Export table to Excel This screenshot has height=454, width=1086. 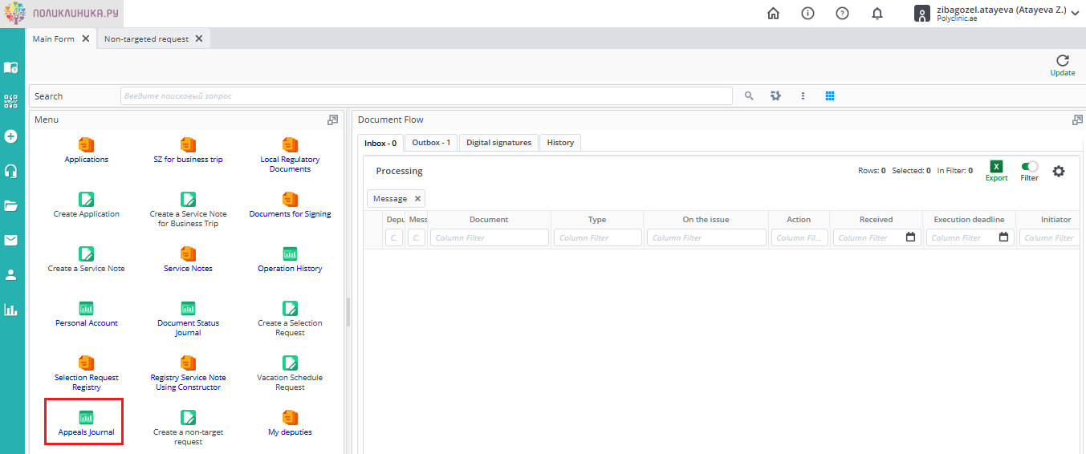pyautogui.click(x=996, y=167)
